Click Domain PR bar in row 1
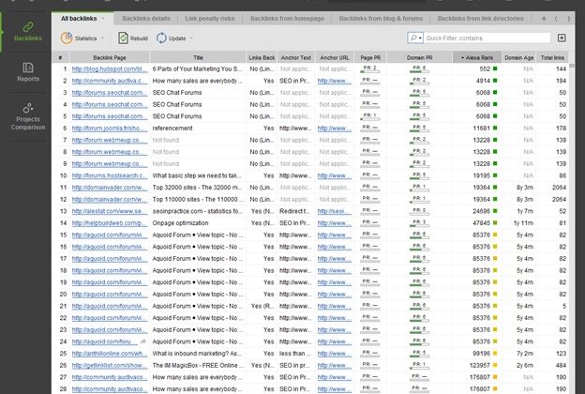The width and height of the screenshot is (585, 394). 419,68
